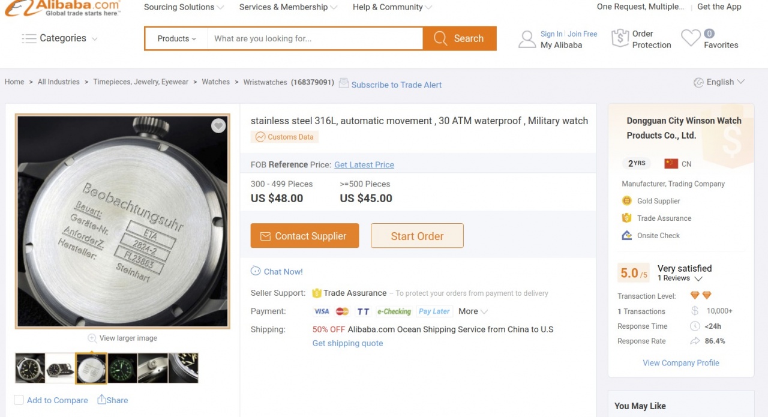Expand the 1 Reviews dropdown
768x417 pixels.
click(x=680, y=278)
